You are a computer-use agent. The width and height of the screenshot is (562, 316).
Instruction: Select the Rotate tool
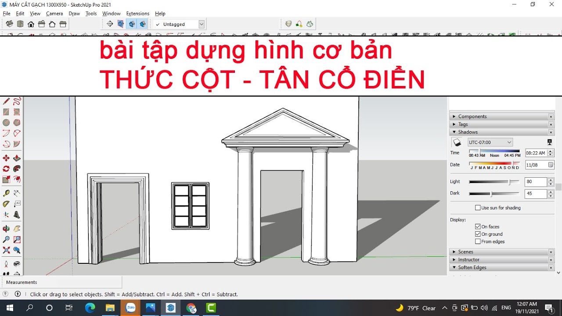click(6, 169)
